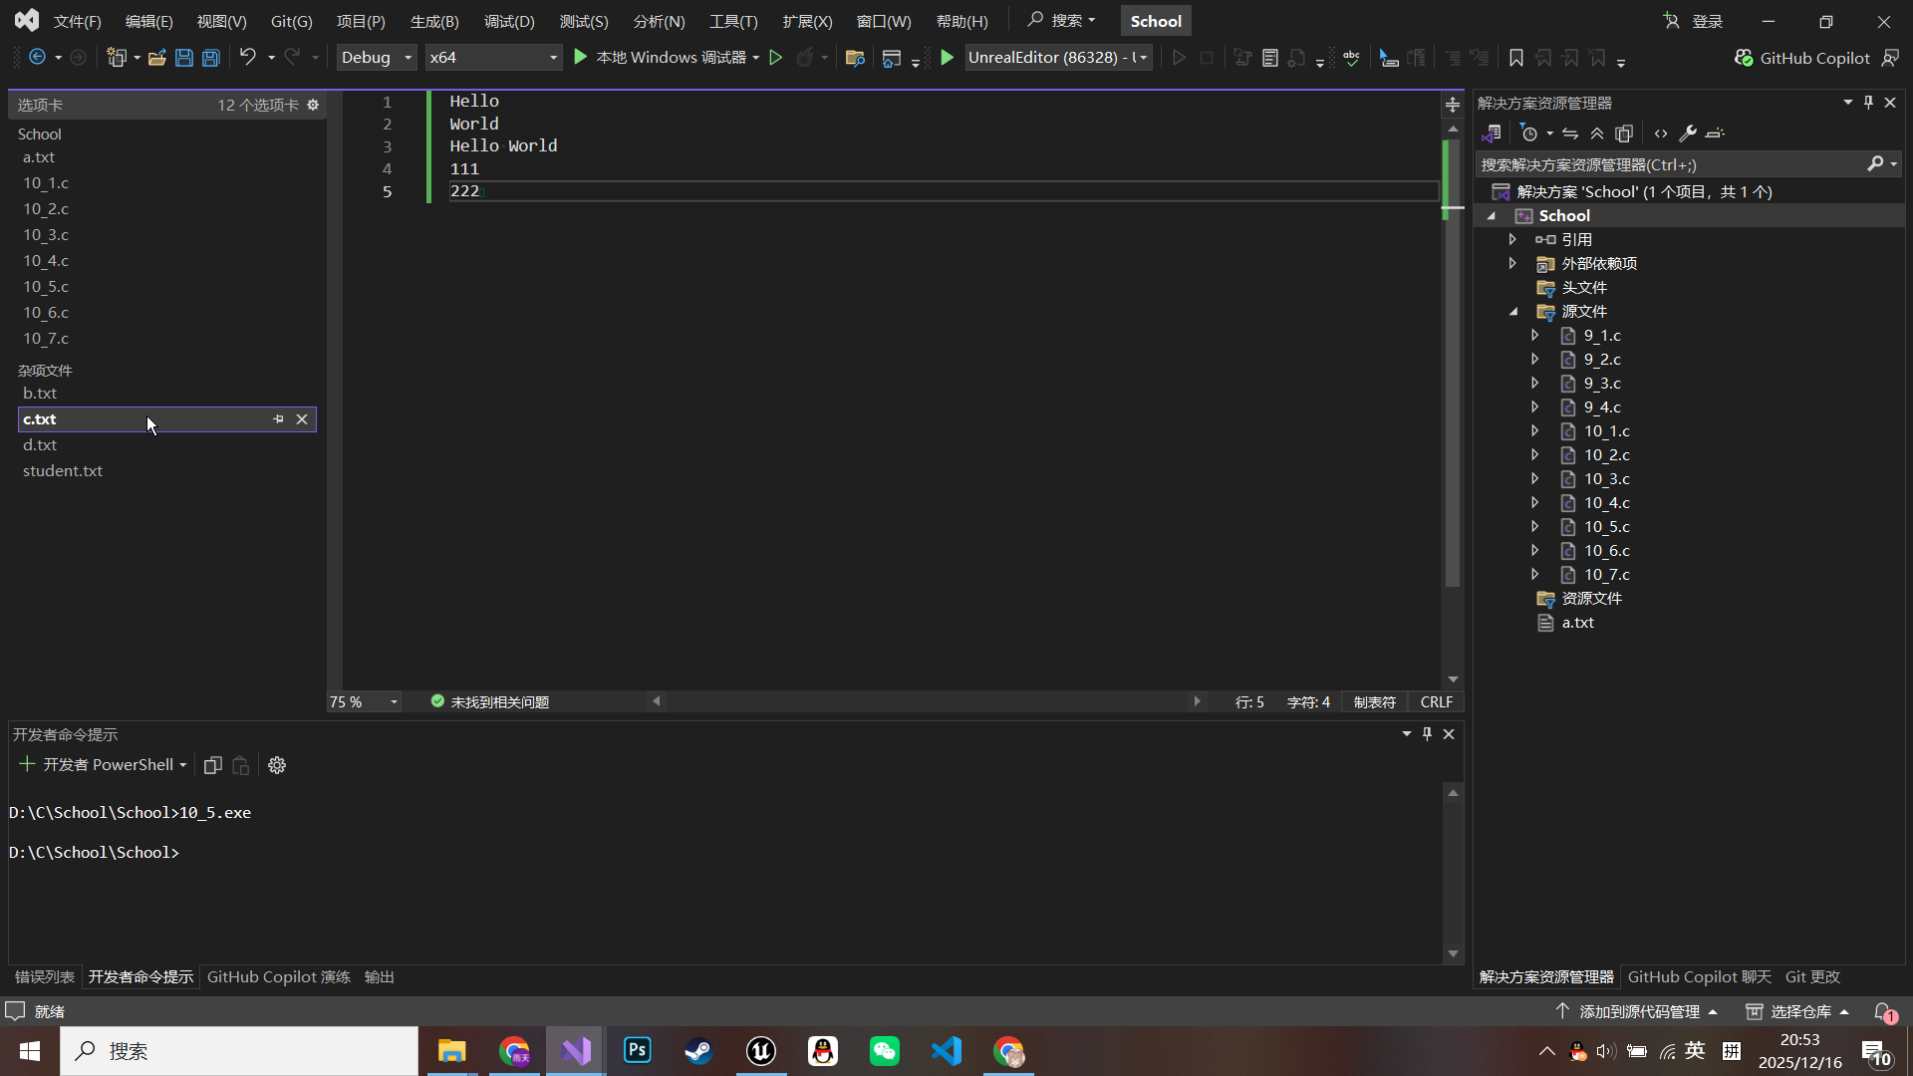The image size is (1913, 1076).
Task: Click Collapse All in Solution Explorer toolbar
Action: pyautogui.click(x=1597, y=134)
